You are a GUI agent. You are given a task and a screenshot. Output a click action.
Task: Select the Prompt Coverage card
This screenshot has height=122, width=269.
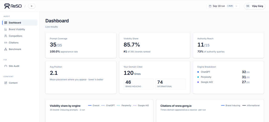81,46
